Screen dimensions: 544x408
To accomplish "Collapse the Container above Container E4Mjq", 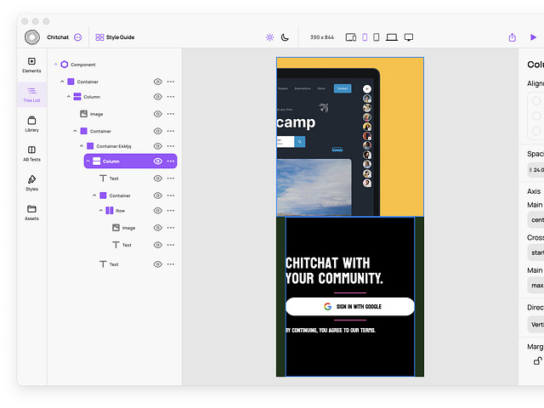I will (x=75, y=131).
